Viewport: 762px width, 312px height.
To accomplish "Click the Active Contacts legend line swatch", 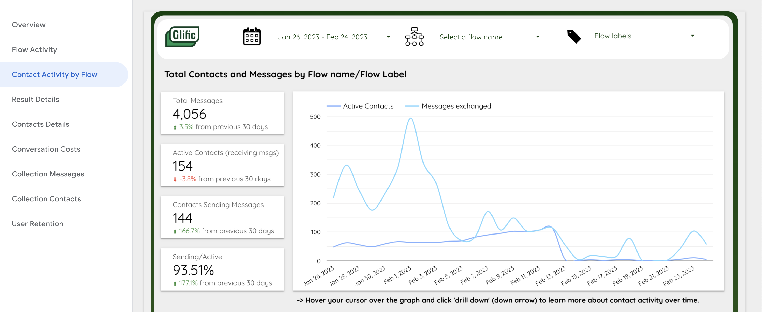I will pyautogui.click(x=333, y=106).
